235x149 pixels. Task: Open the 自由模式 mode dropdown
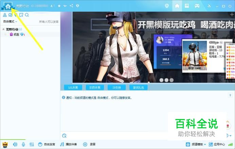pos(10,22)
